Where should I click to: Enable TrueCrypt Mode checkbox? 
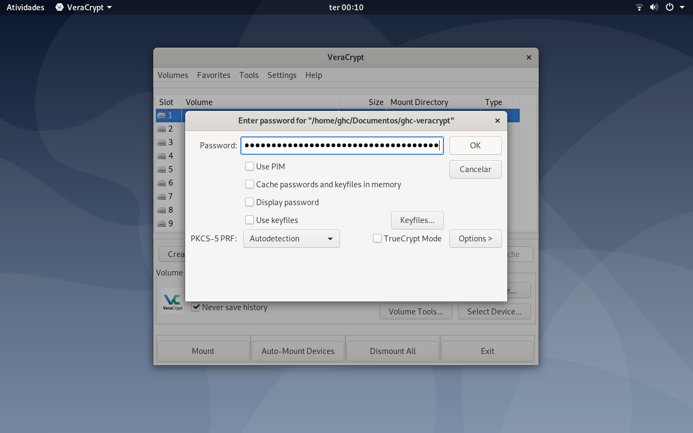377,238
